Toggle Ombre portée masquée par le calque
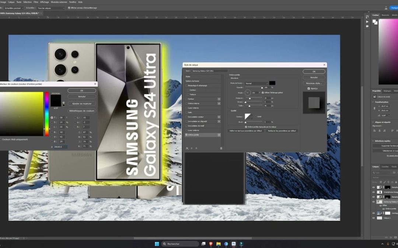 click(246, 127)
